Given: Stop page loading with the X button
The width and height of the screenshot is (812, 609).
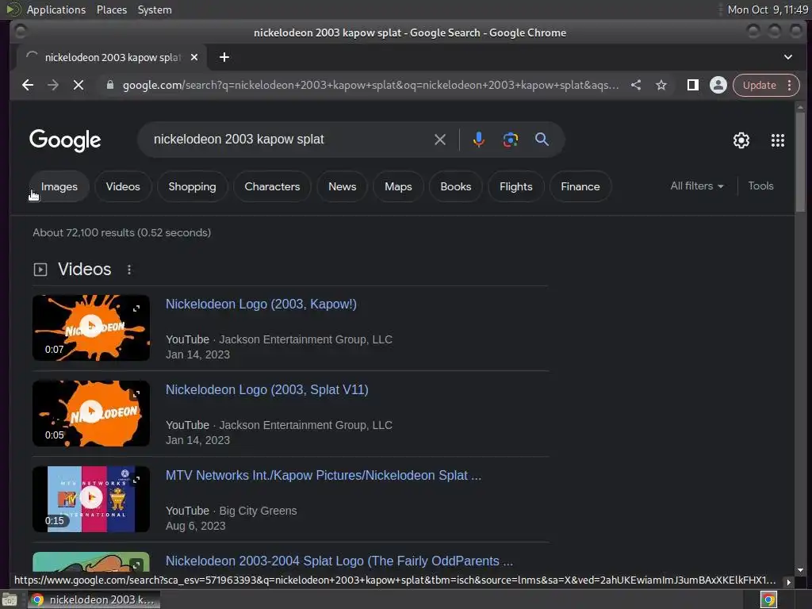Looking at the screenshot, I should tap(79, 85).
